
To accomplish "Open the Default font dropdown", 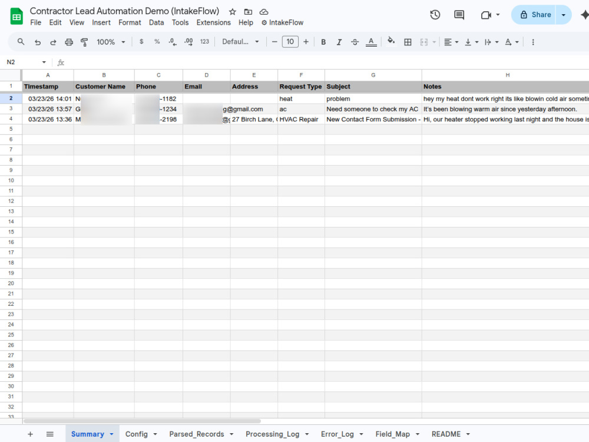I will tap(240, 42).
